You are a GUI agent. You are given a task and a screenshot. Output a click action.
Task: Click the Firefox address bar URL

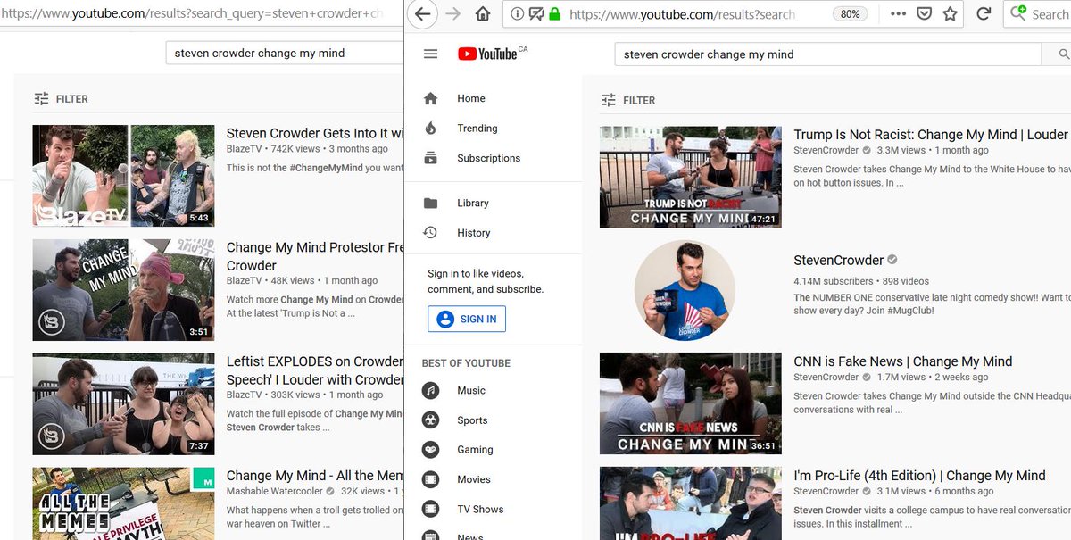[682, 14]
